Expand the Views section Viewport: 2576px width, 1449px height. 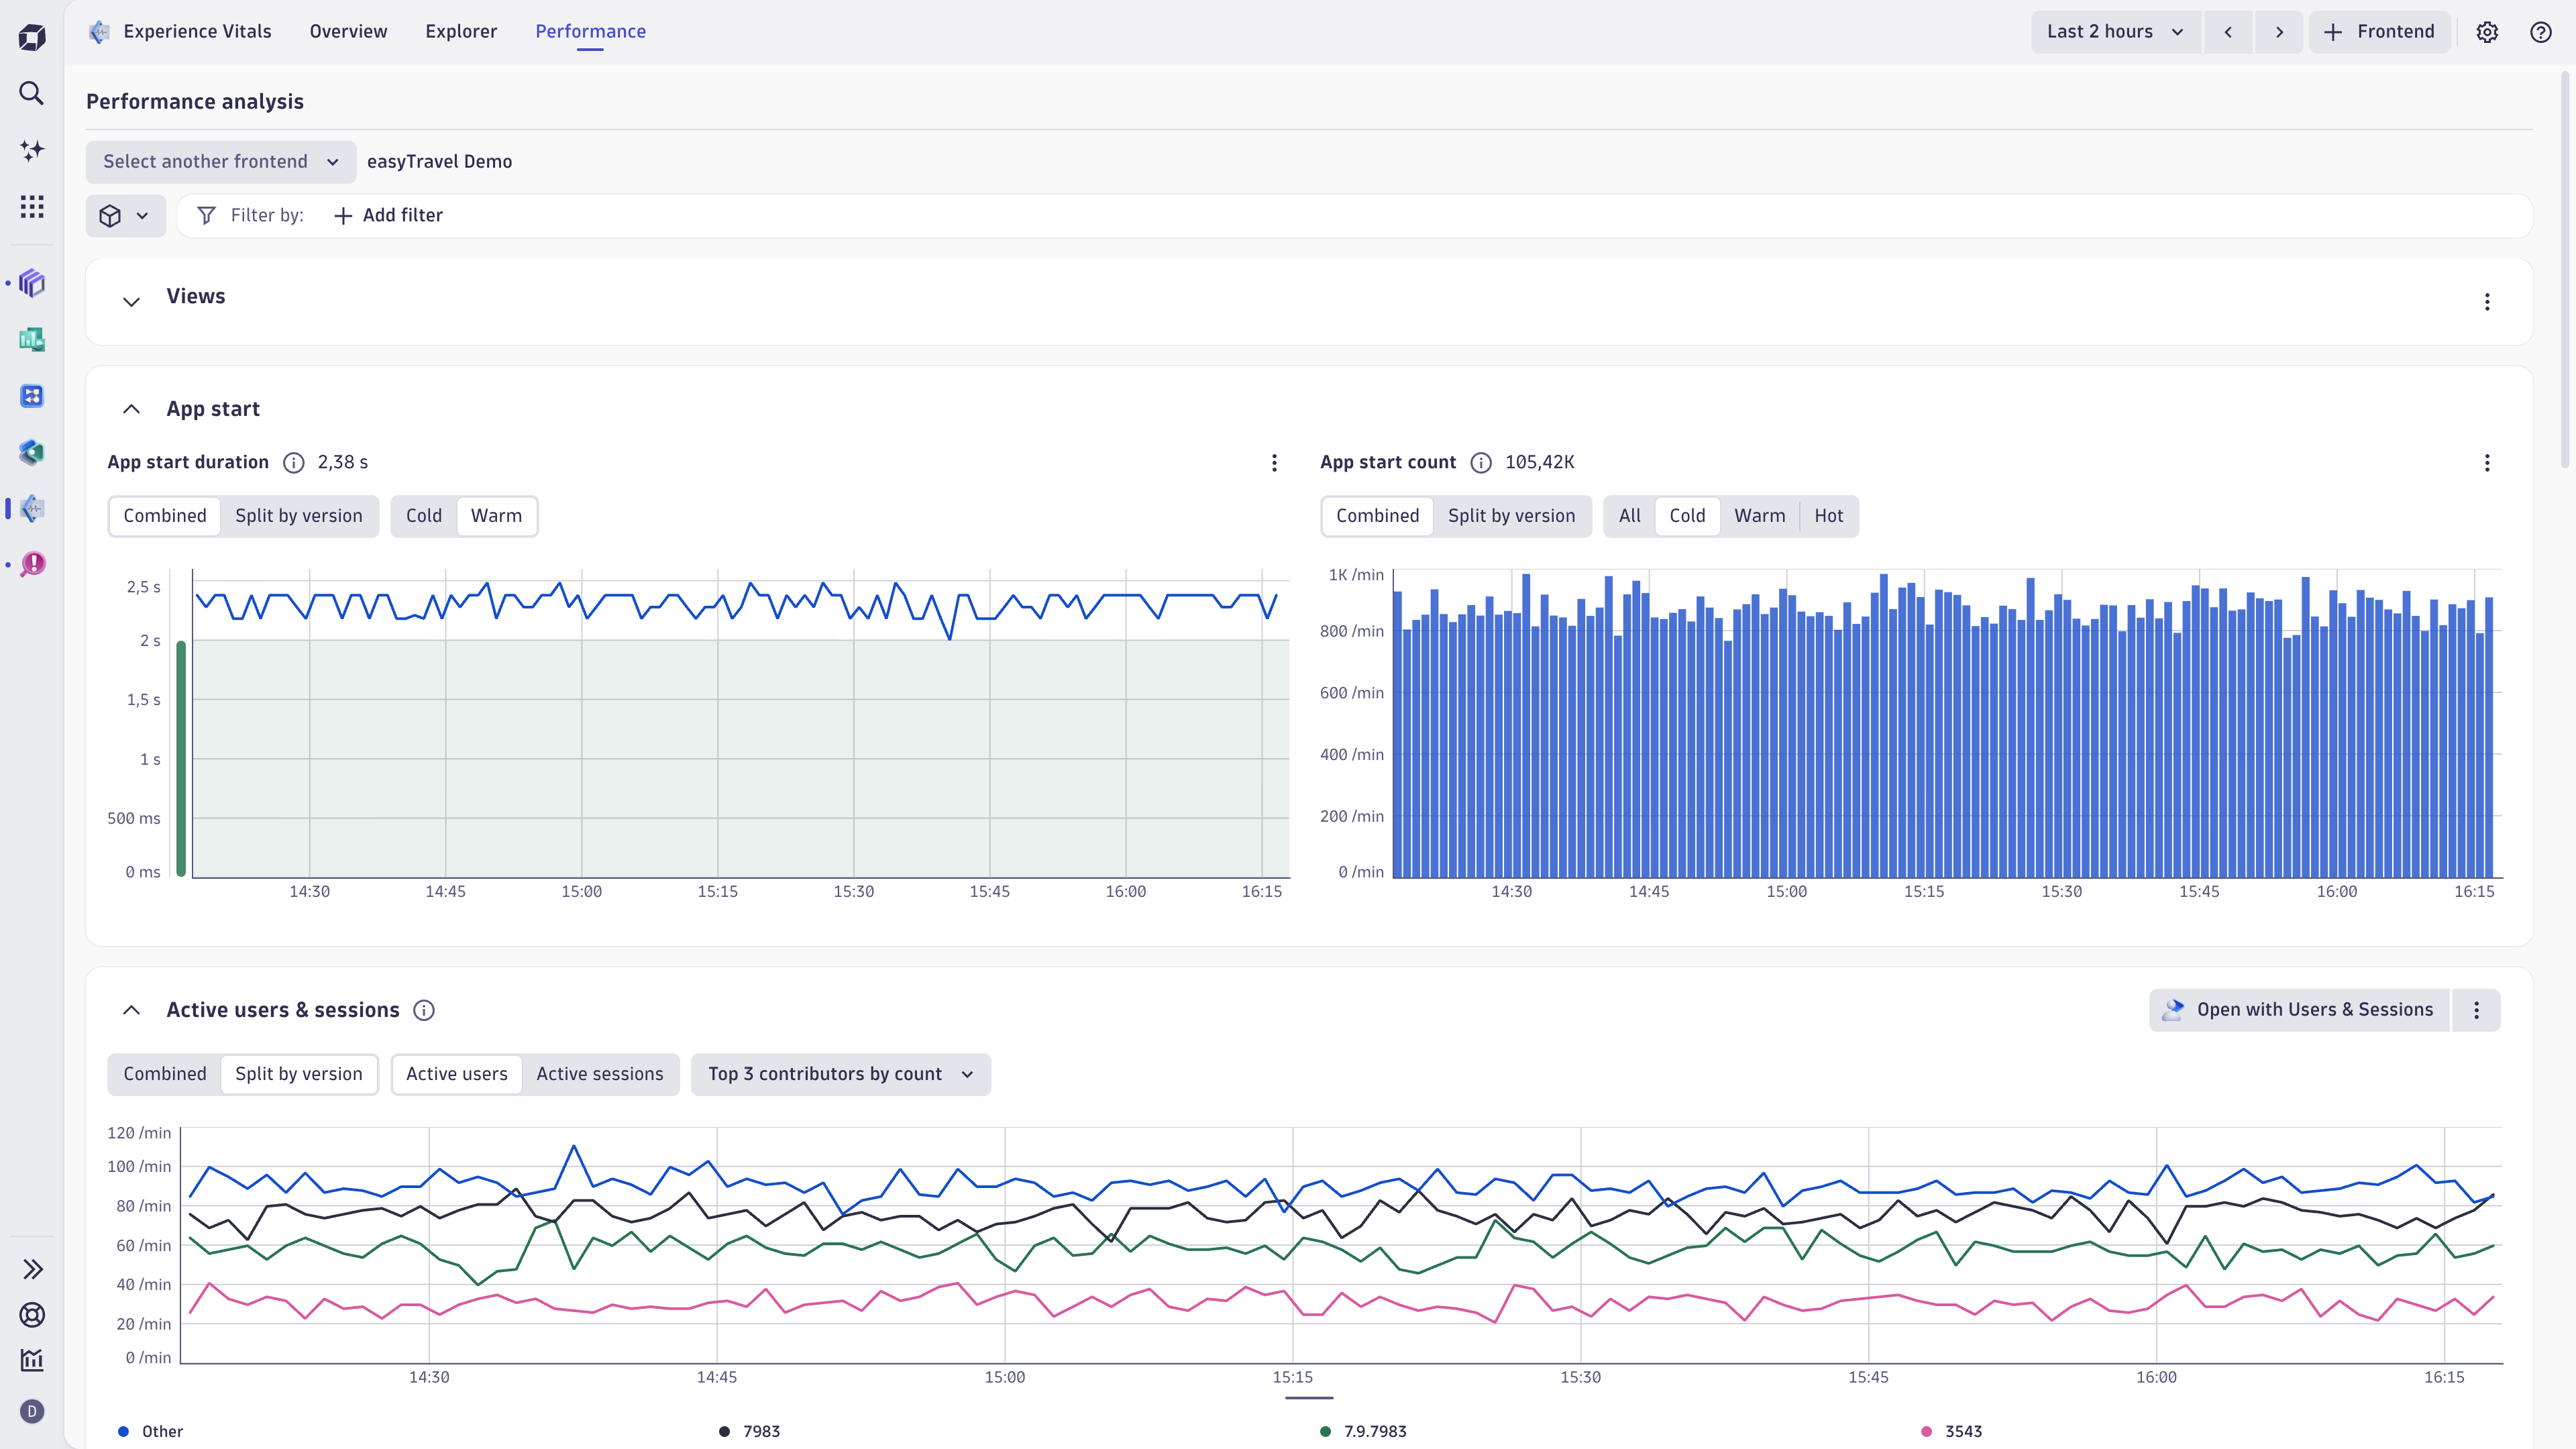coord(131,301)
